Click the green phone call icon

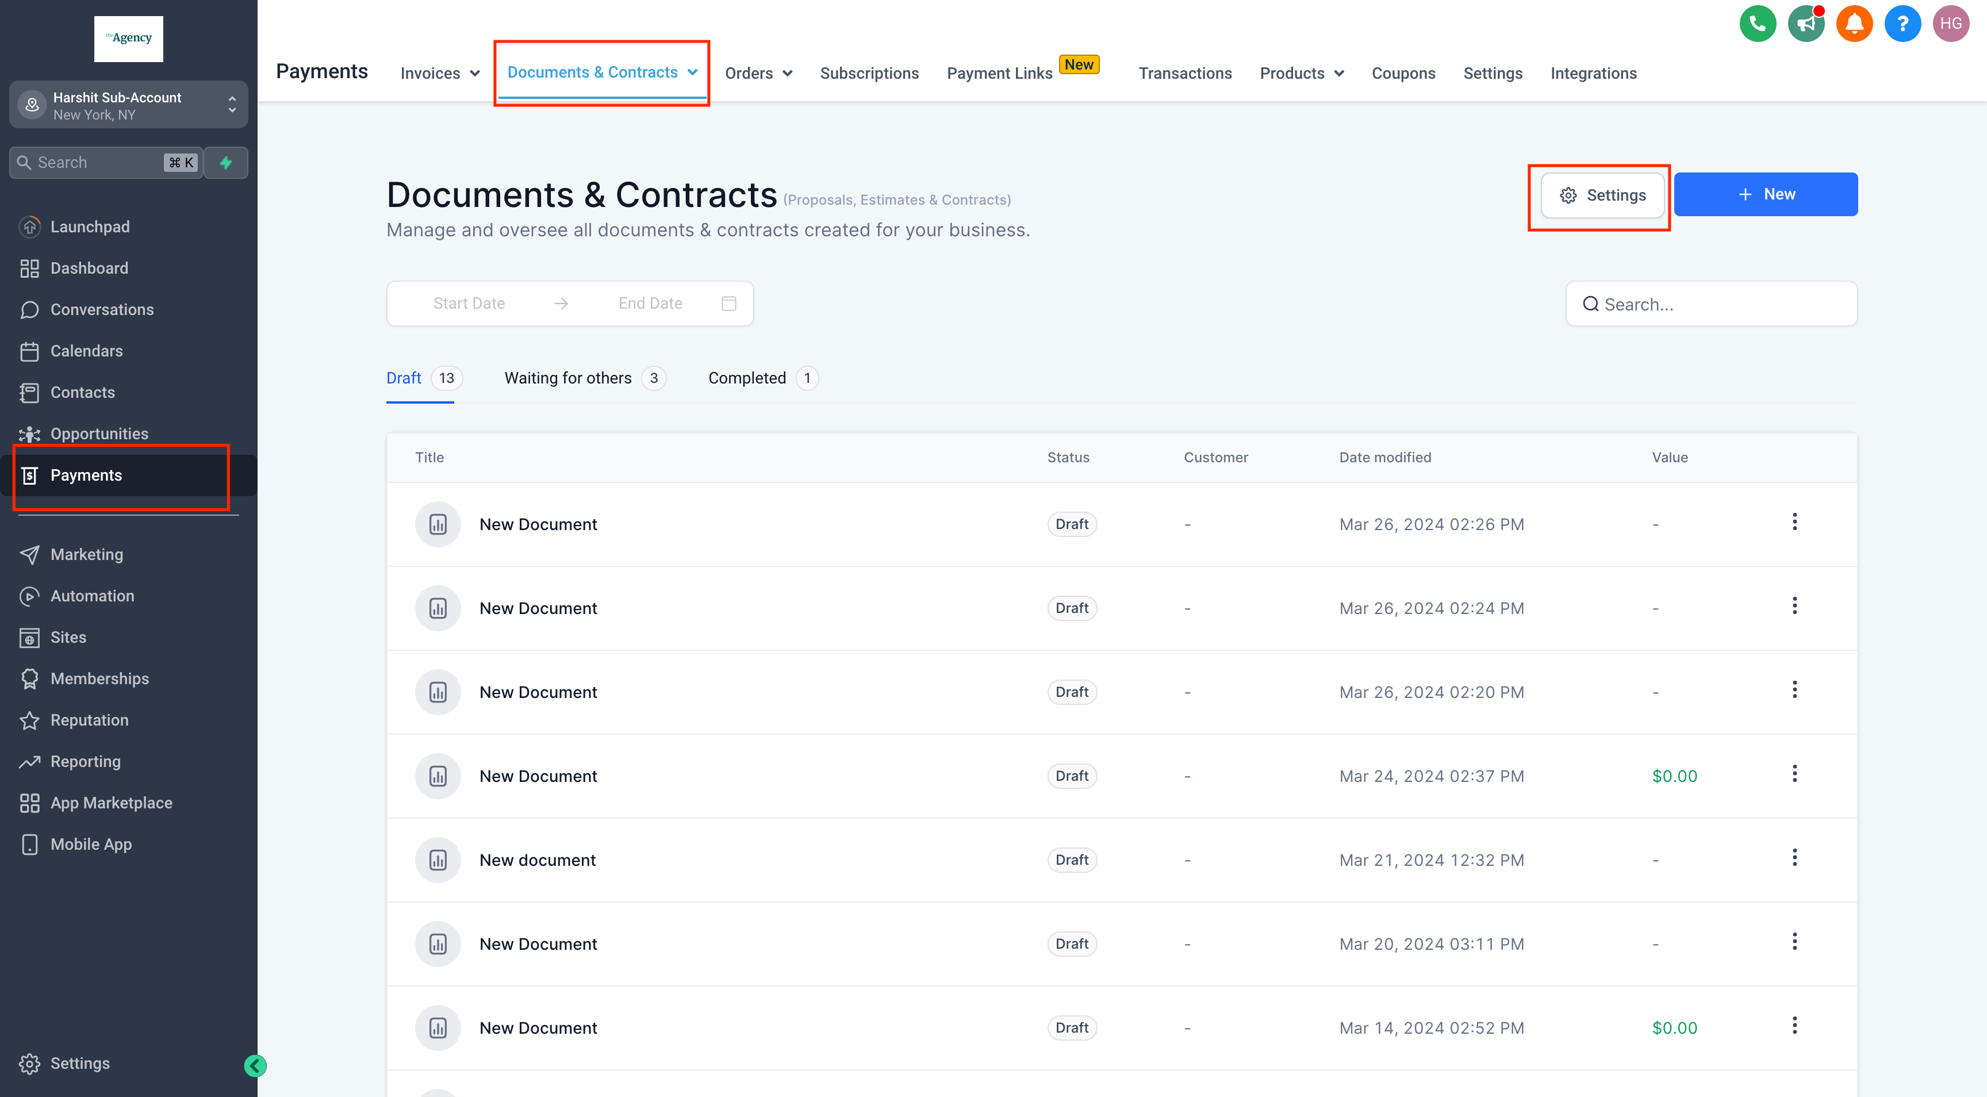(x=1757, y=24)
